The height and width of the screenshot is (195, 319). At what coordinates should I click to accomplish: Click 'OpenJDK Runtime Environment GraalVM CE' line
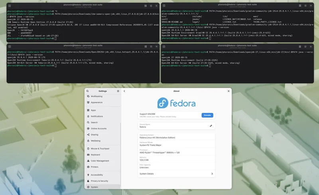[216, 33]
